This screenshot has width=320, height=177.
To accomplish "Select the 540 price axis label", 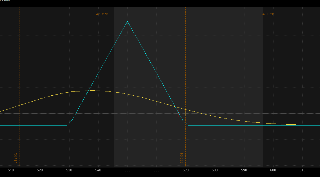I will (x=98, y=170).
